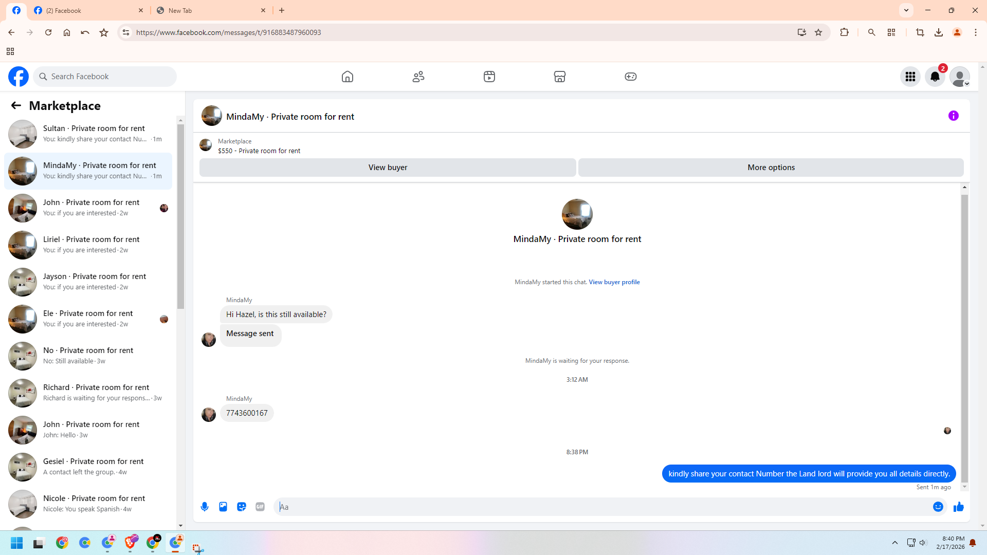Open emoji picker in message box
987x555 pixels.
coord(938,507)
